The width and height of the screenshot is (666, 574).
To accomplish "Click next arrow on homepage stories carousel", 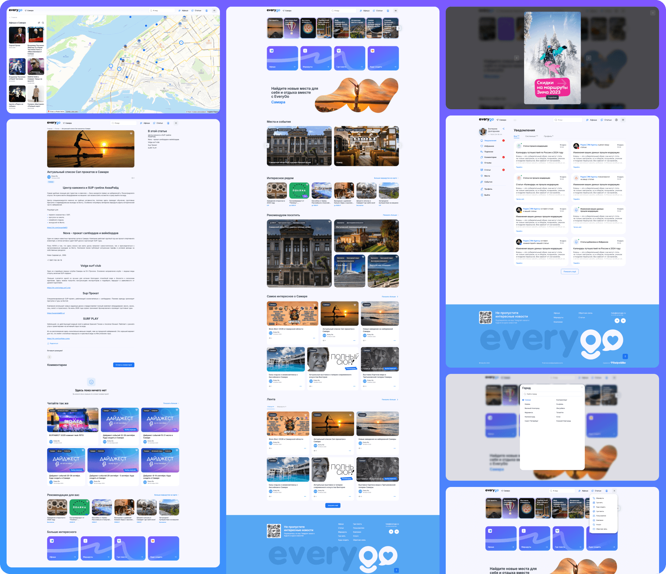I will (399, 28).
